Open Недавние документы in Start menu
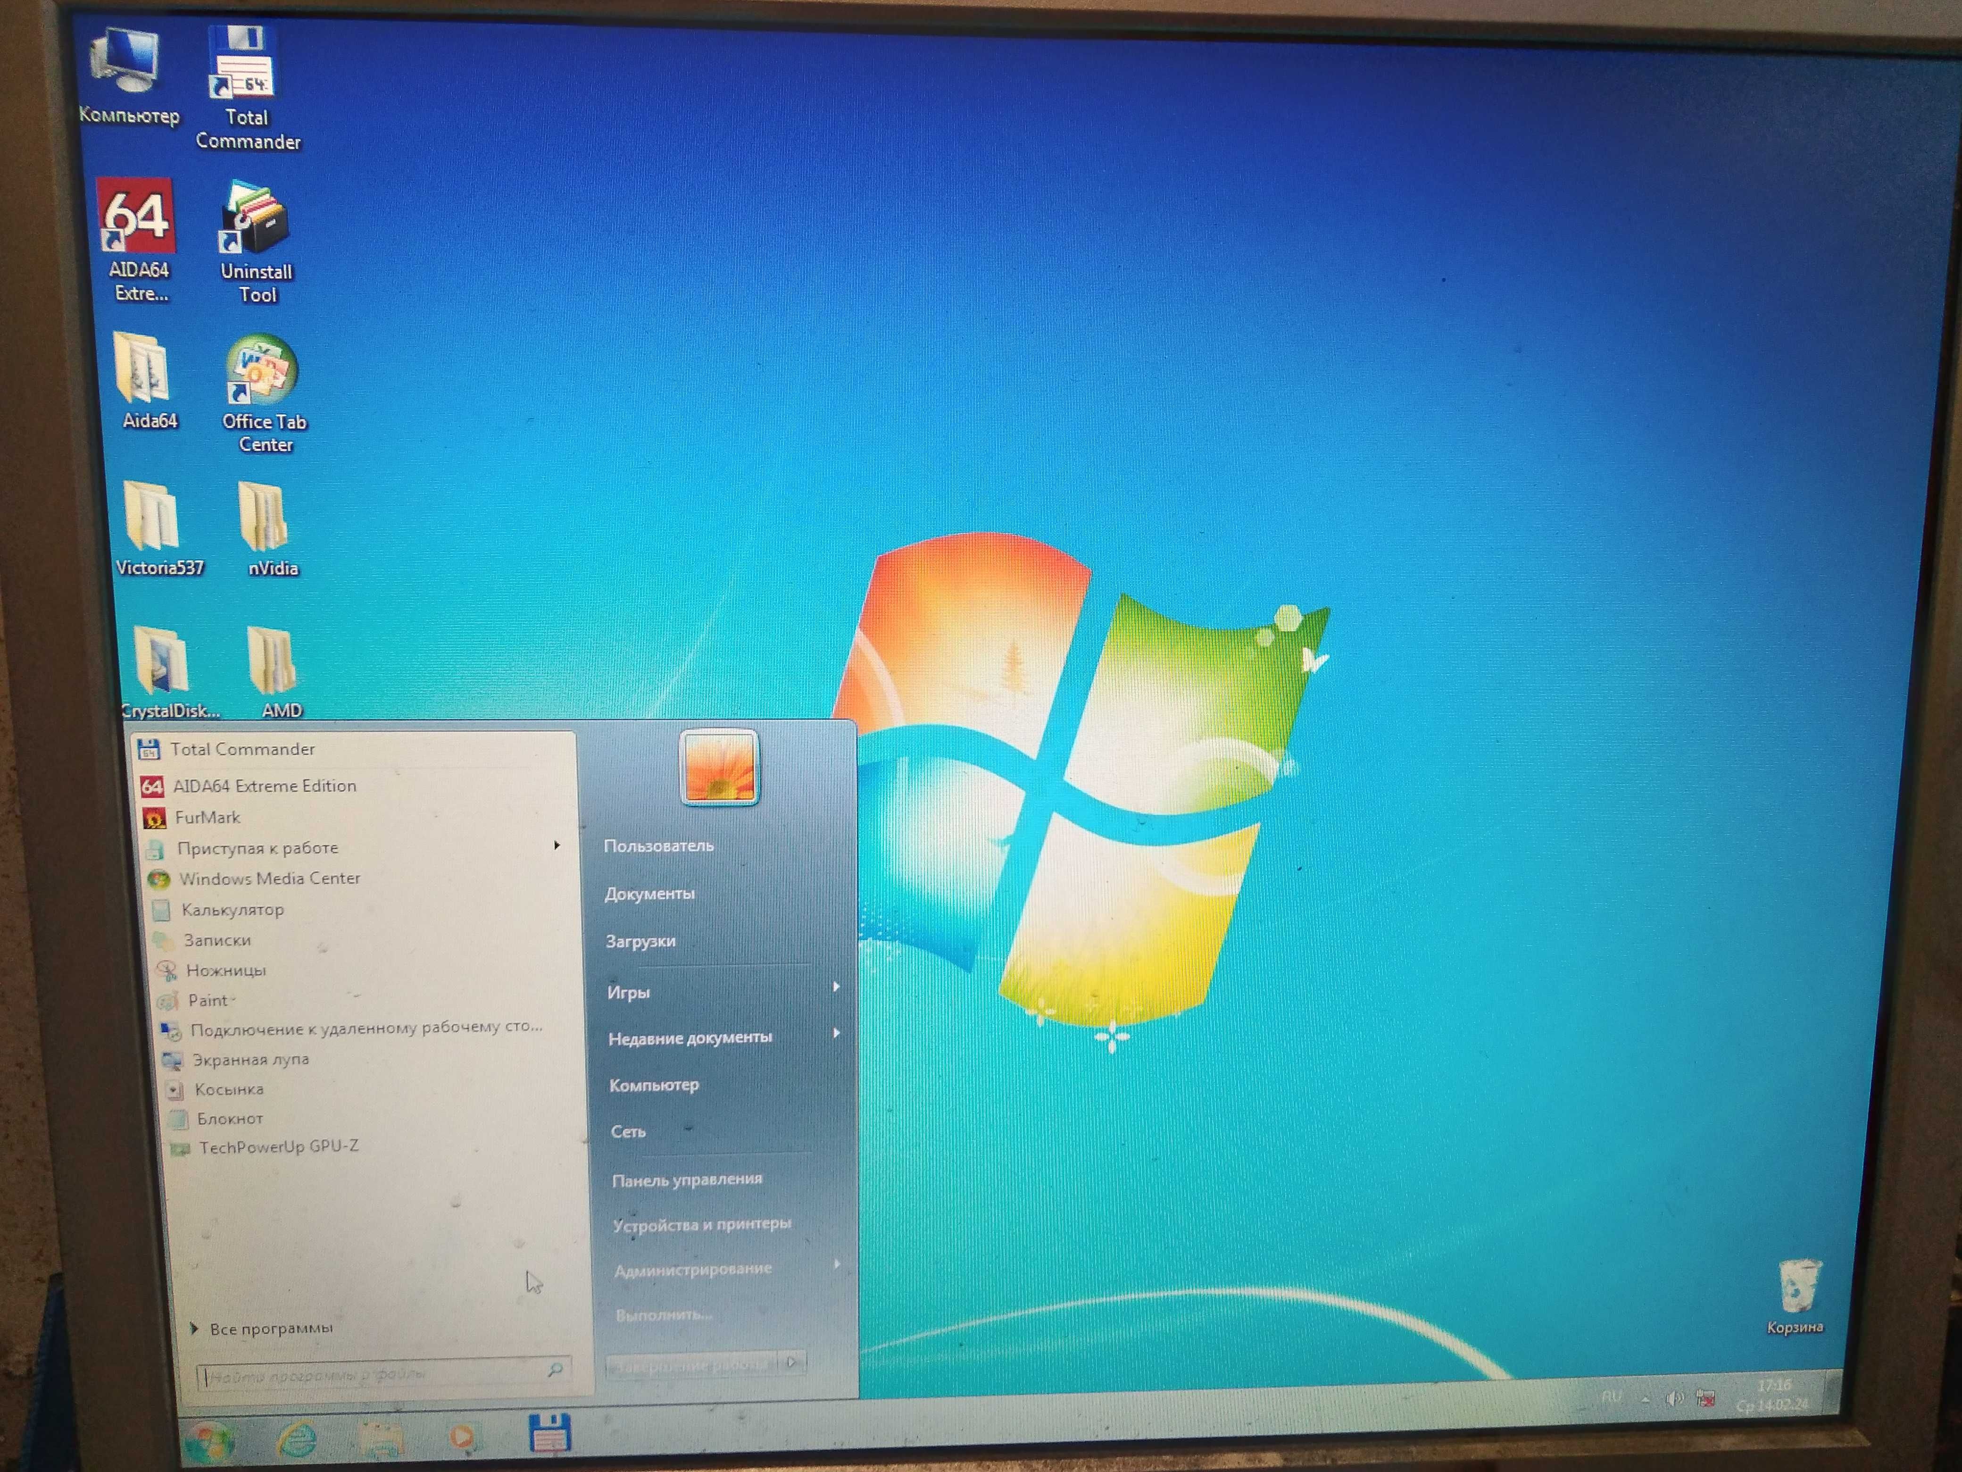The image size is (1962, 1472). (690, 1037)
